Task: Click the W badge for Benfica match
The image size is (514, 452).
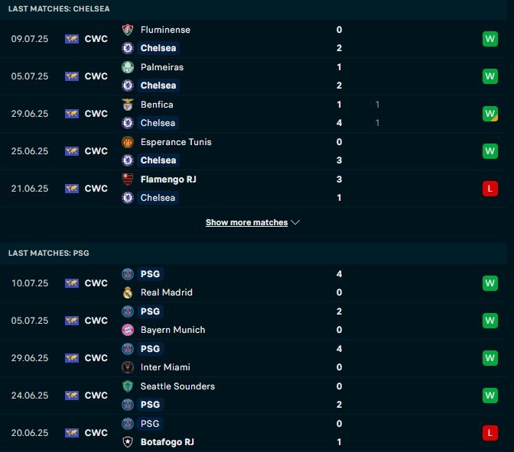Action: pos(490,114)
